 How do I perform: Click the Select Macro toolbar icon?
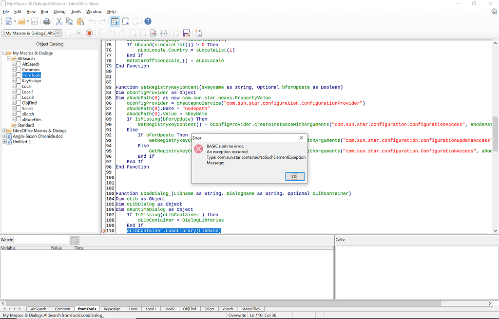pos(126,21)
